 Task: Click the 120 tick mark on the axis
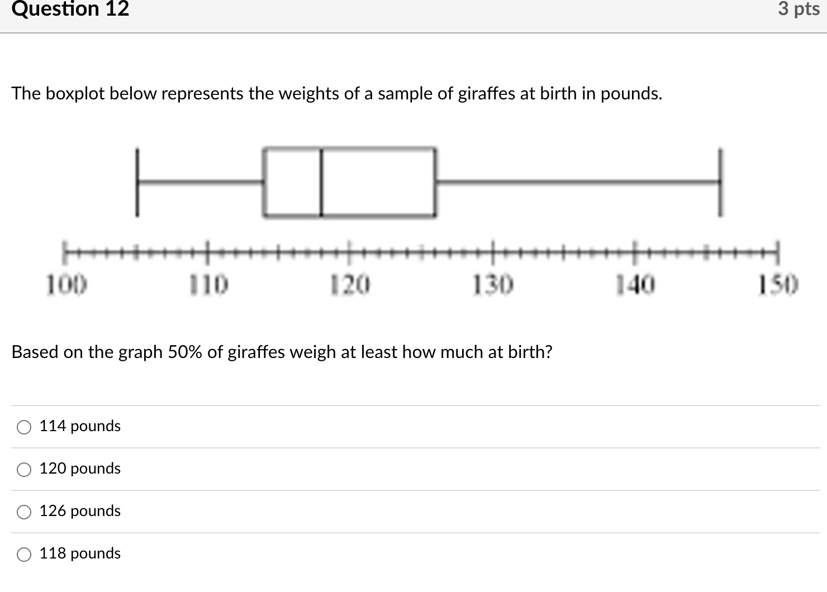click(349, 252)
